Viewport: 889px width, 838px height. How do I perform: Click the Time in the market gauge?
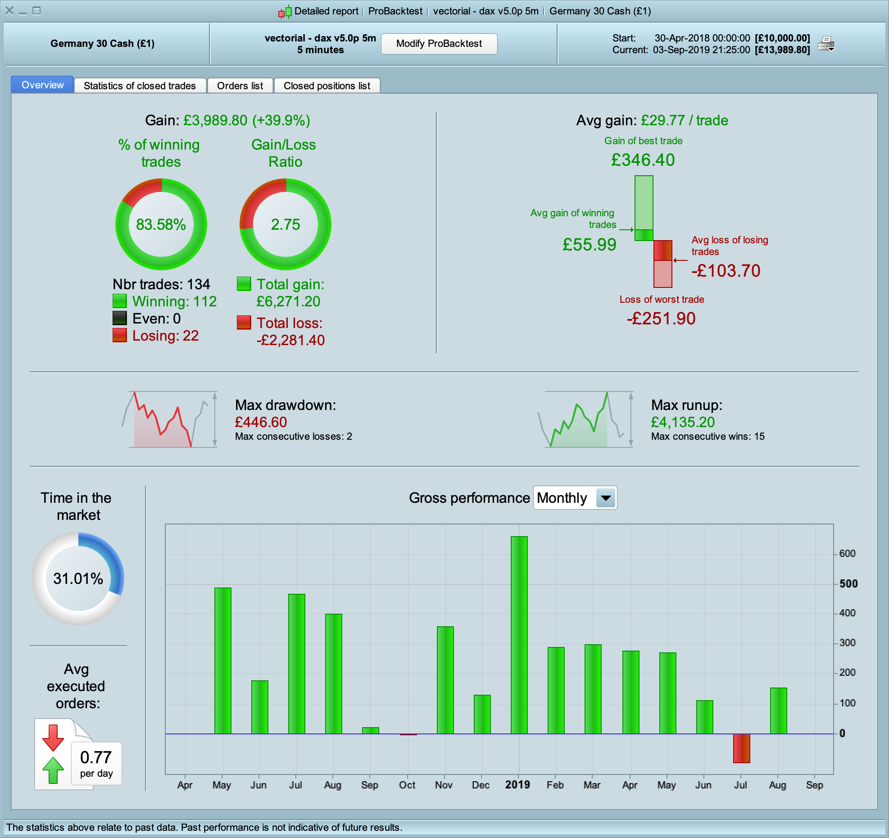(x=78, y=578)
